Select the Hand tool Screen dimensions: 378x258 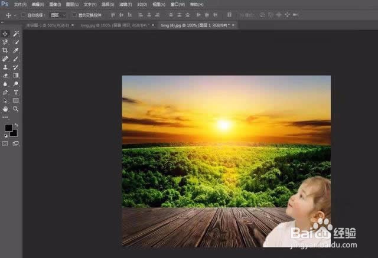5,109
